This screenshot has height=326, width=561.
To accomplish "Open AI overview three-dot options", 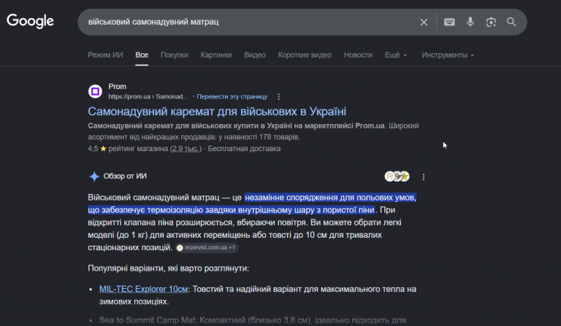I will (x=424, y=176).
